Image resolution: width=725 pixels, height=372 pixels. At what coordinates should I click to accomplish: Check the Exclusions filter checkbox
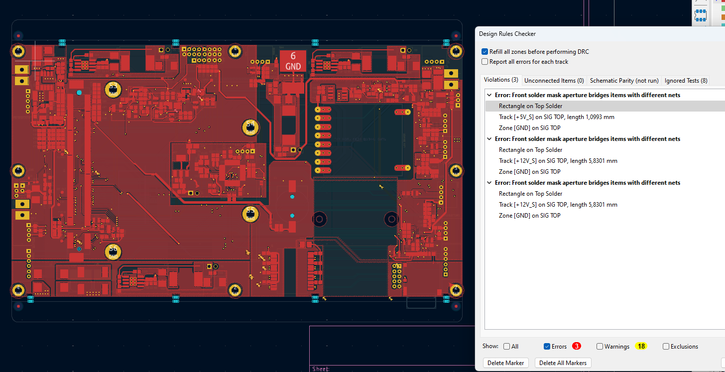666,347
